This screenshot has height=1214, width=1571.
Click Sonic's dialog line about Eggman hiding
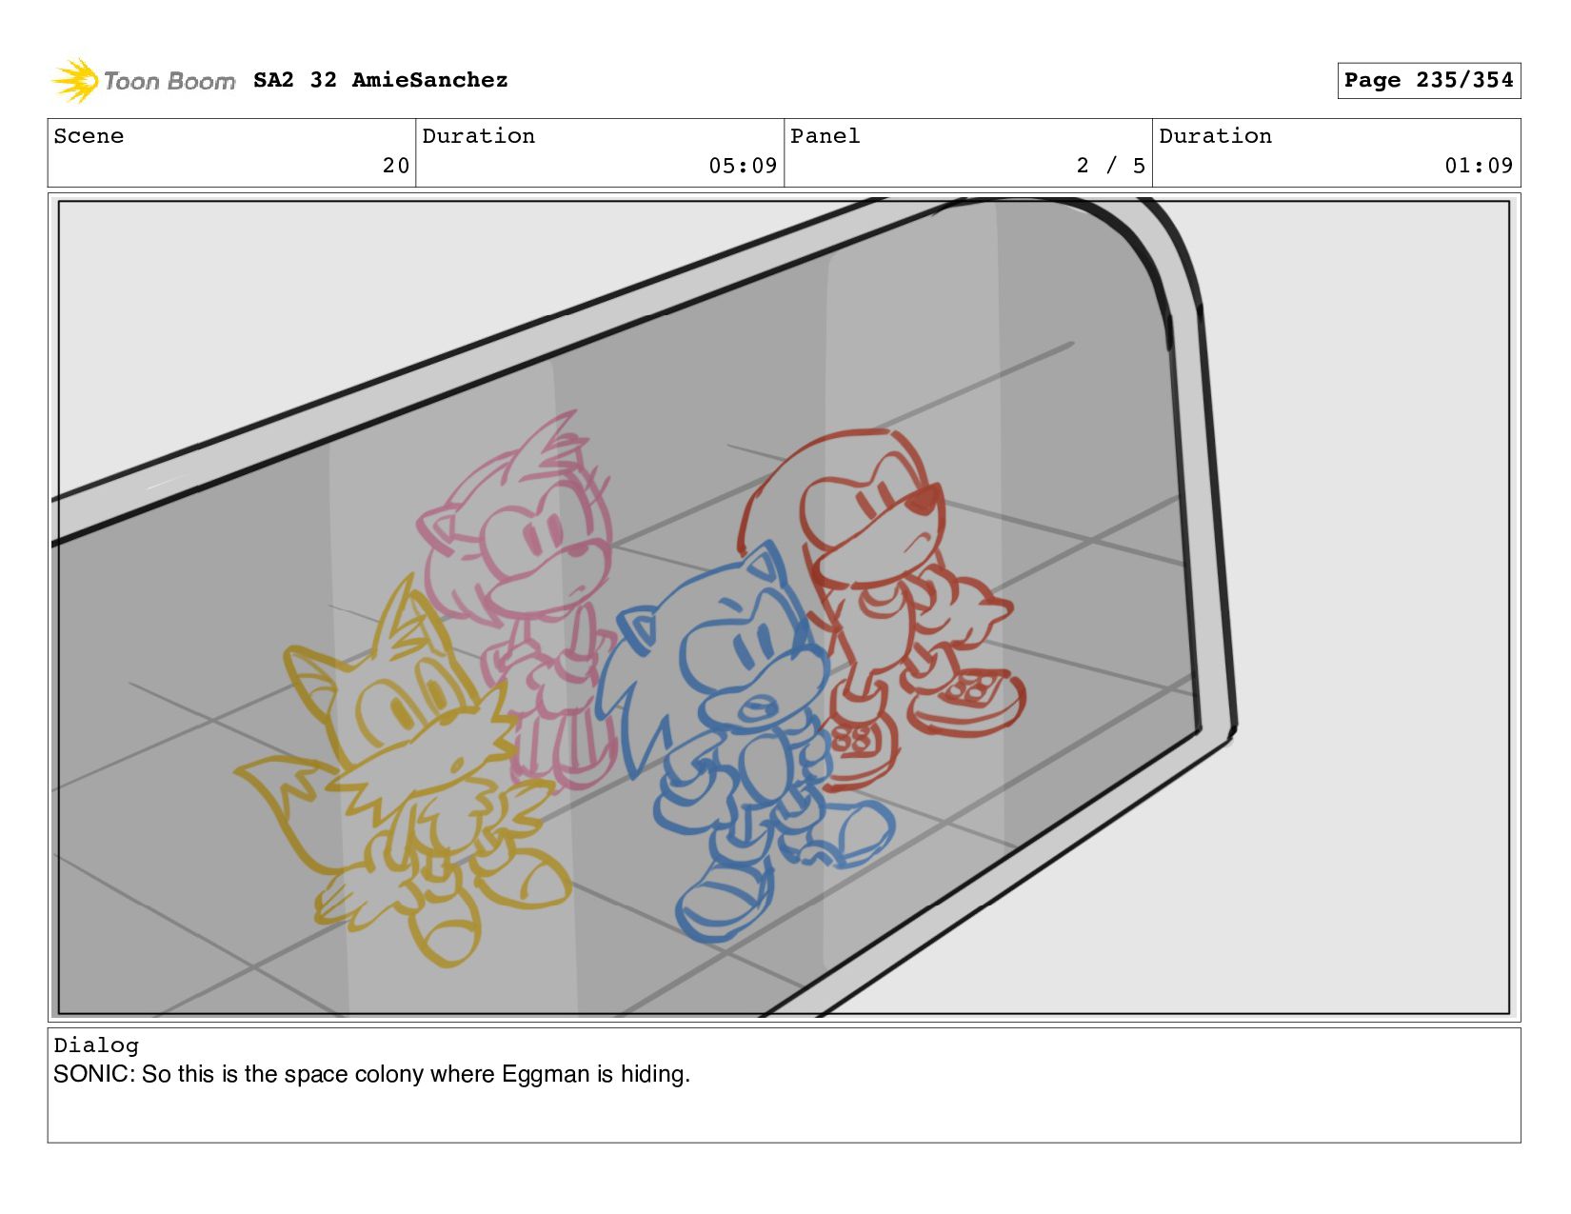click(x=371, y=1074)
